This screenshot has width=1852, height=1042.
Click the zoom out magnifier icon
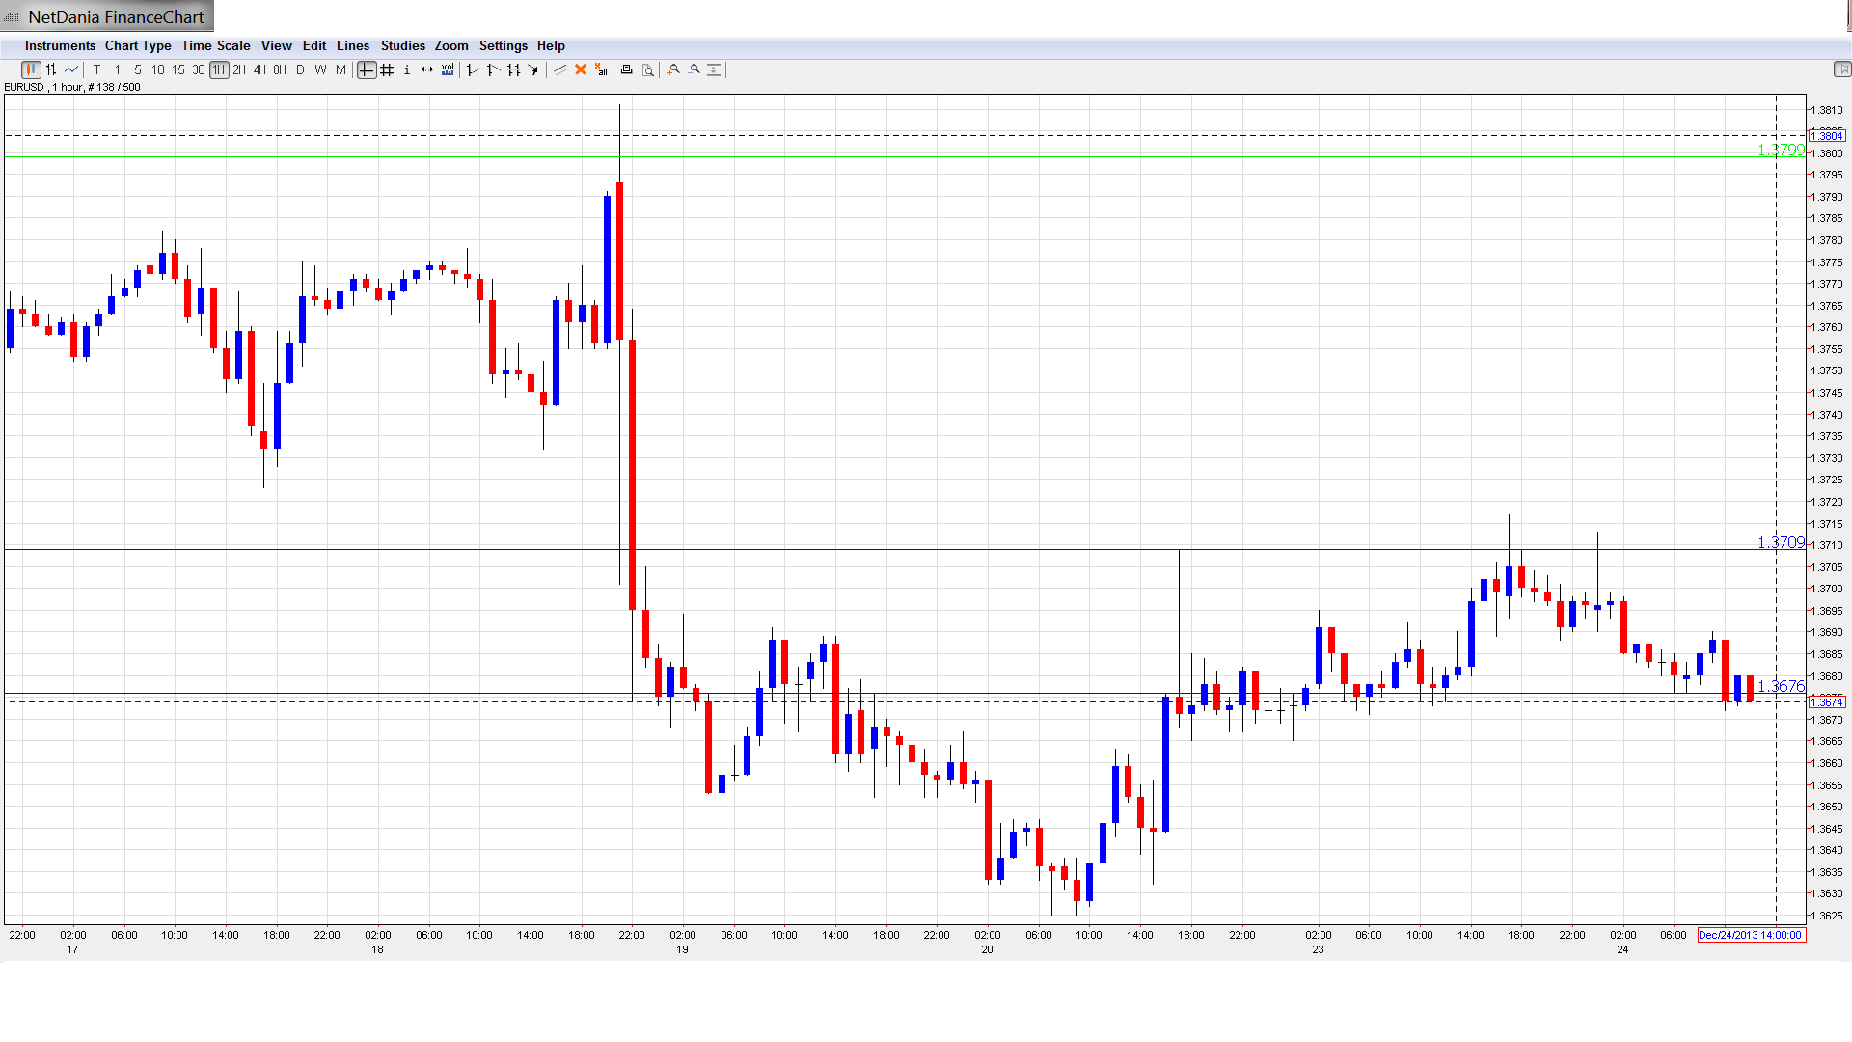point(694,69)
